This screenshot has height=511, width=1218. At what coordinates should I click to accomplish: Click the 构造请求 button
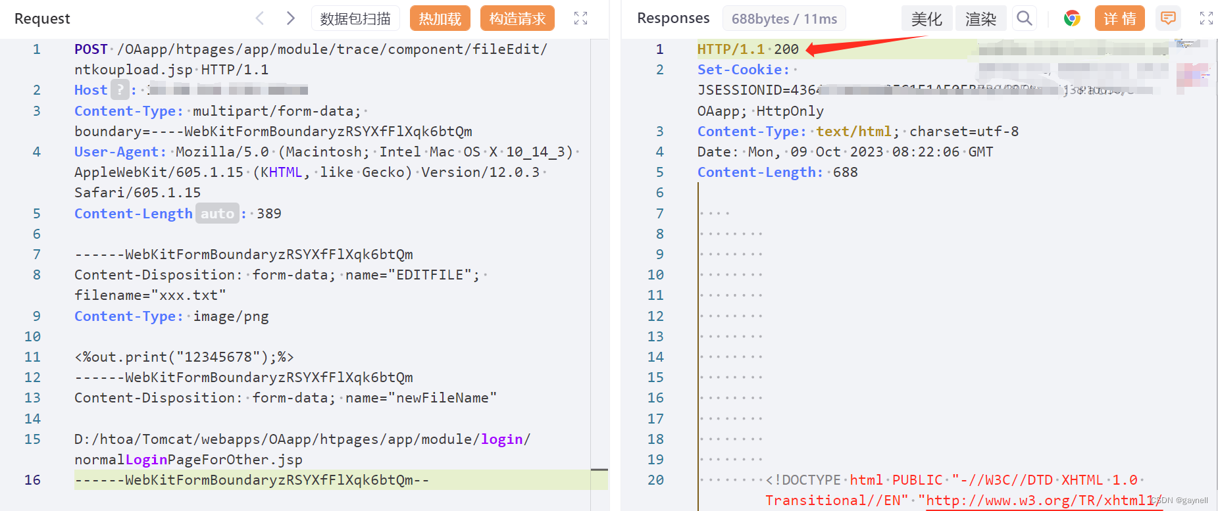(517, 18)
